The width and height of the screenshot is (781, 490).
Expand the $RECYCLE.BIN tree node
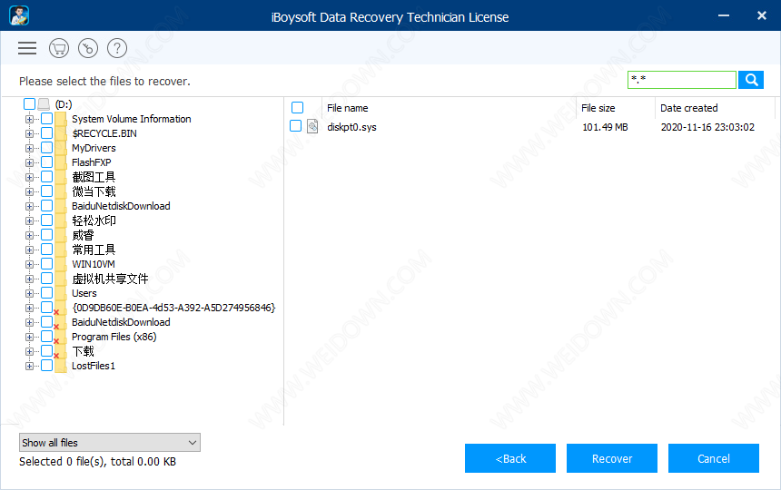pyautogui.click(x=29, y=133)
